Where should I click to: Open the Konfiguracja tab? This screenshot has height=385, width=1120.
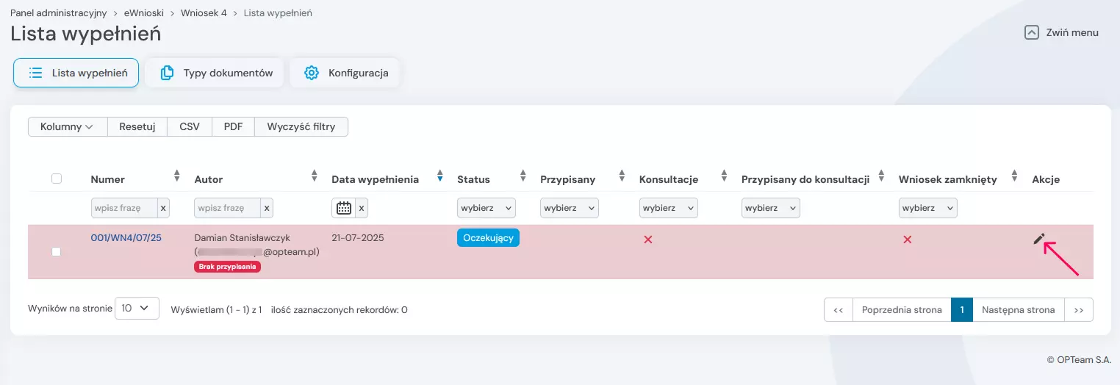click(x=345, y=73)
